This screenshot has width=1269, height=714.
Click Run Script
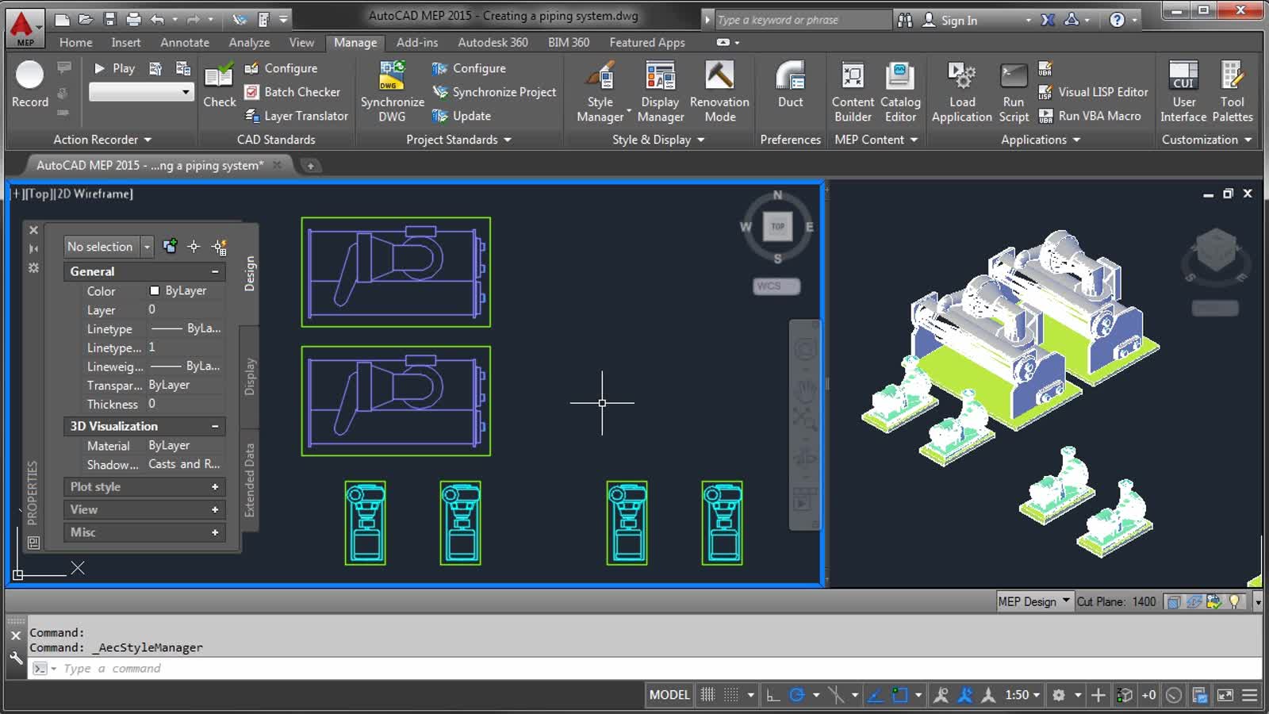coord(1014,91)
